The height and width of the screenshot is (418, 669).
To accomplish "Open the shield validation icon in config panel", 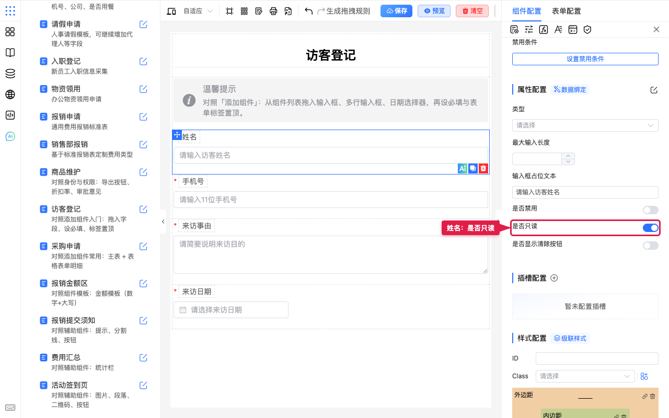I will [x=587, y=29].
